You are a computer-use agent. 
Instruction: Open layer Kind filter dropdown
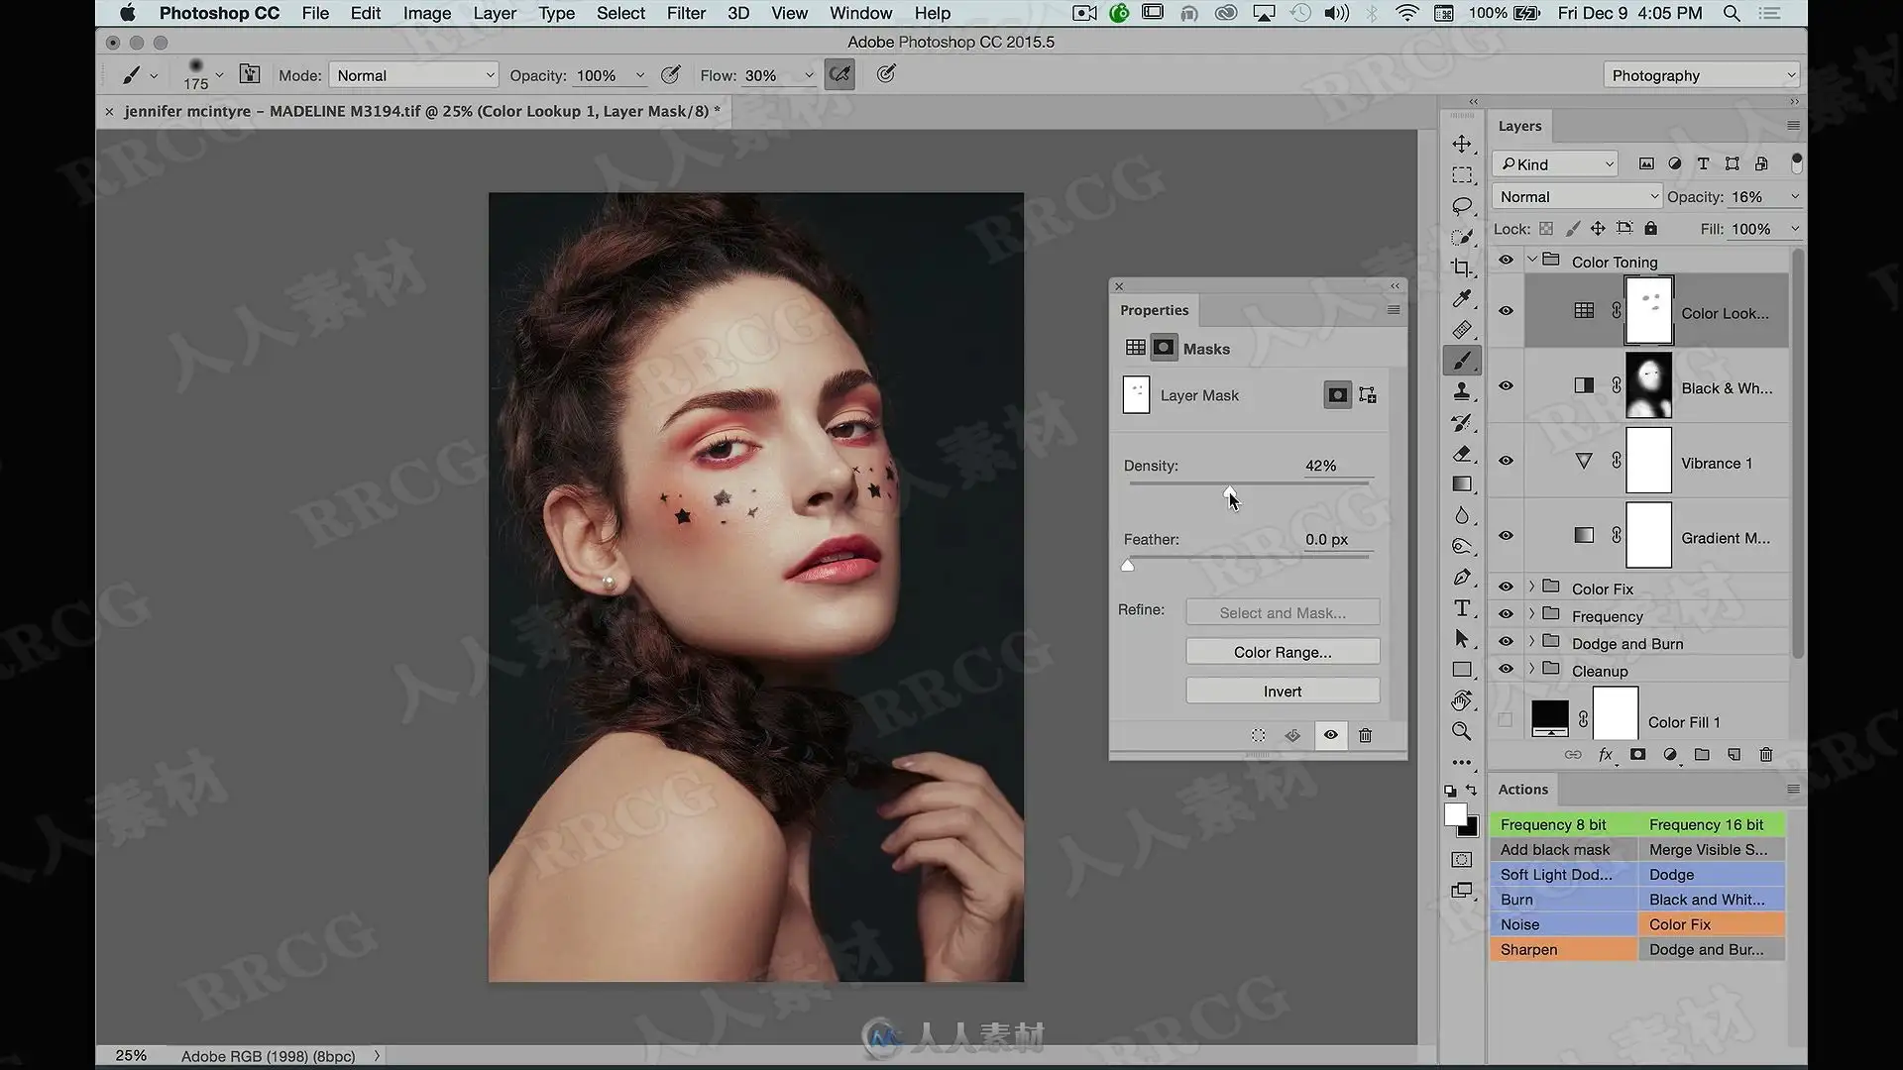coord(1556,164)
